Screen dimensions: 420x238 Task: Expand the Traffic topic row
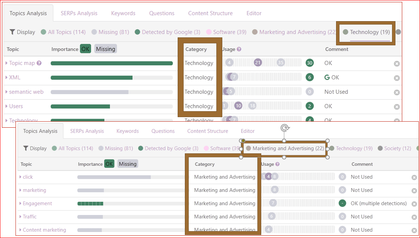tap(20, 216)
